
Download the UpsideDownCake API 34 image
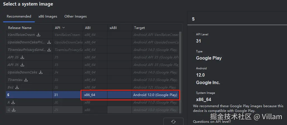pyautogui.click(x=41, y=72)
